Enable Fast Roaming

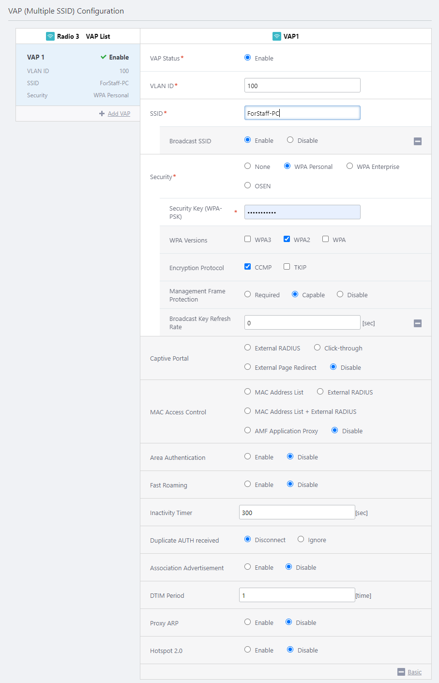coord(248,484)
